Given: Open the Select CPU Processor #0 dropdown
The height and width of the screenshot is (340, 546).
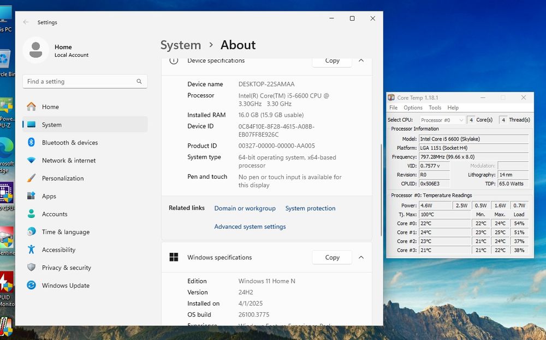Looking at the screenshot, I should pyautogui.click(x=442, y=120).
